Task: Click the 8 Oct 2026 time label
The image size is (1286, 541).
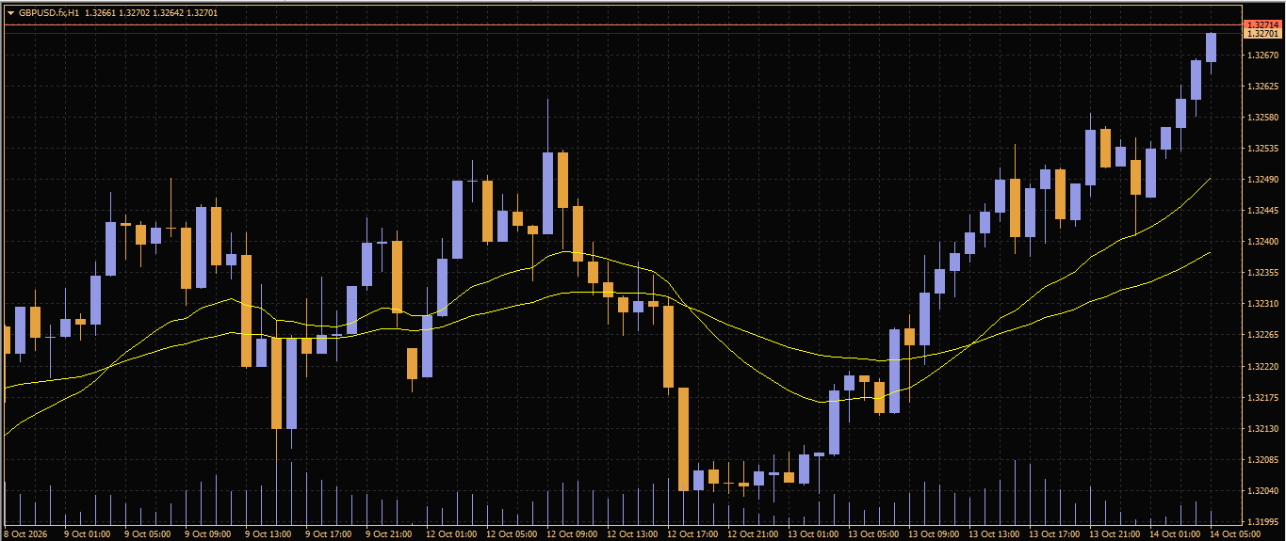Action: [x=26, y=534]
